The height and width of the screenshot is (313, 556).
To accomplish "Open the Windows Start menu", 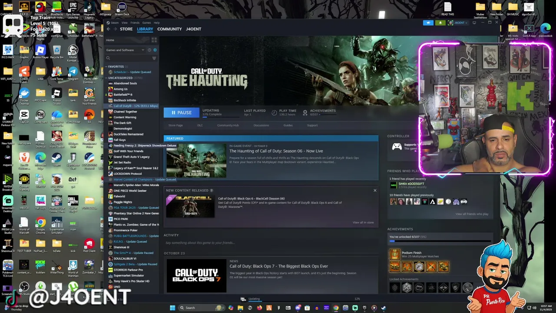I will pyautogui.click(x=172, y=308).
